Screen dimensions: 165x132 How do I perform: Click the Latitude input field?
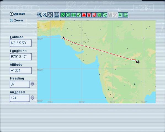tap(21, 43)
